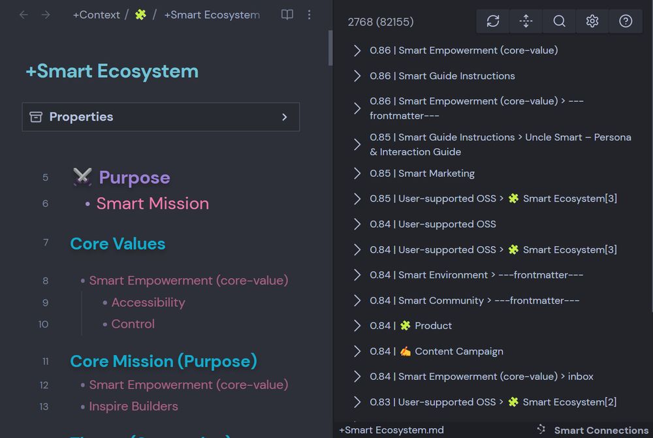Image resolution: width=653 pixels, height=438 pixels.
Task: Expand the 0.84 Content Campaign result
Action: [x=357, y=351]
